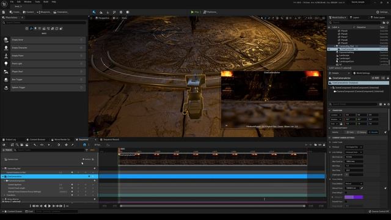Switch to the World Settings tab
The width and height of the screenshot is (391, 220).
pyautogui.click(x=362, y=73)
